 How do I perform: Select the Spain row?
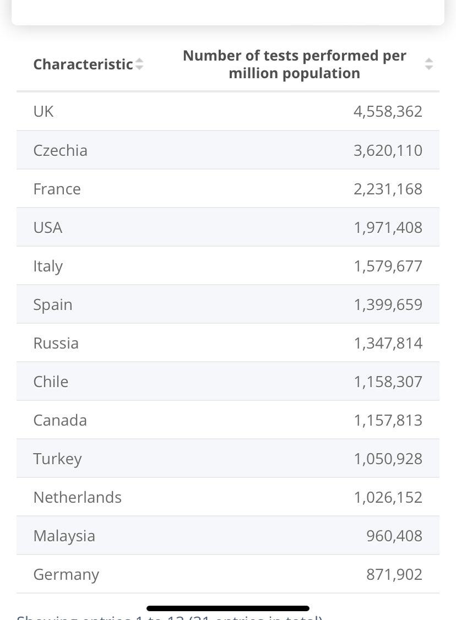[x=228, y=304]
